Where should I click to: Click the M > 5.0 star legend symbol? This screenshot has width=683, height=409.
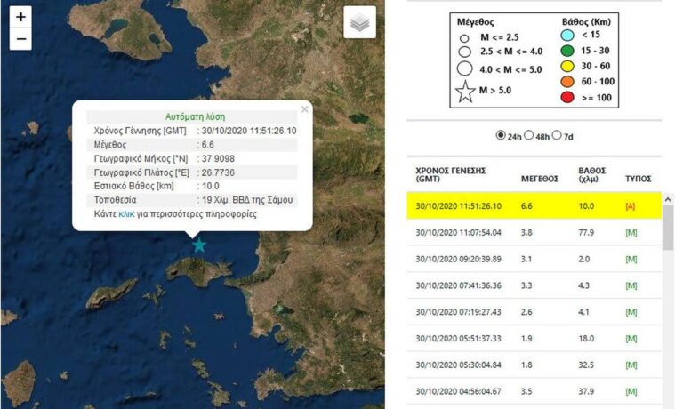coord(465,92)
